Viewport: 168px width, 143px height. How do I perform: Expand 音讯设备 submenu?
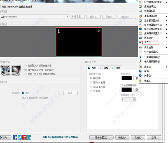coord(167,48)
